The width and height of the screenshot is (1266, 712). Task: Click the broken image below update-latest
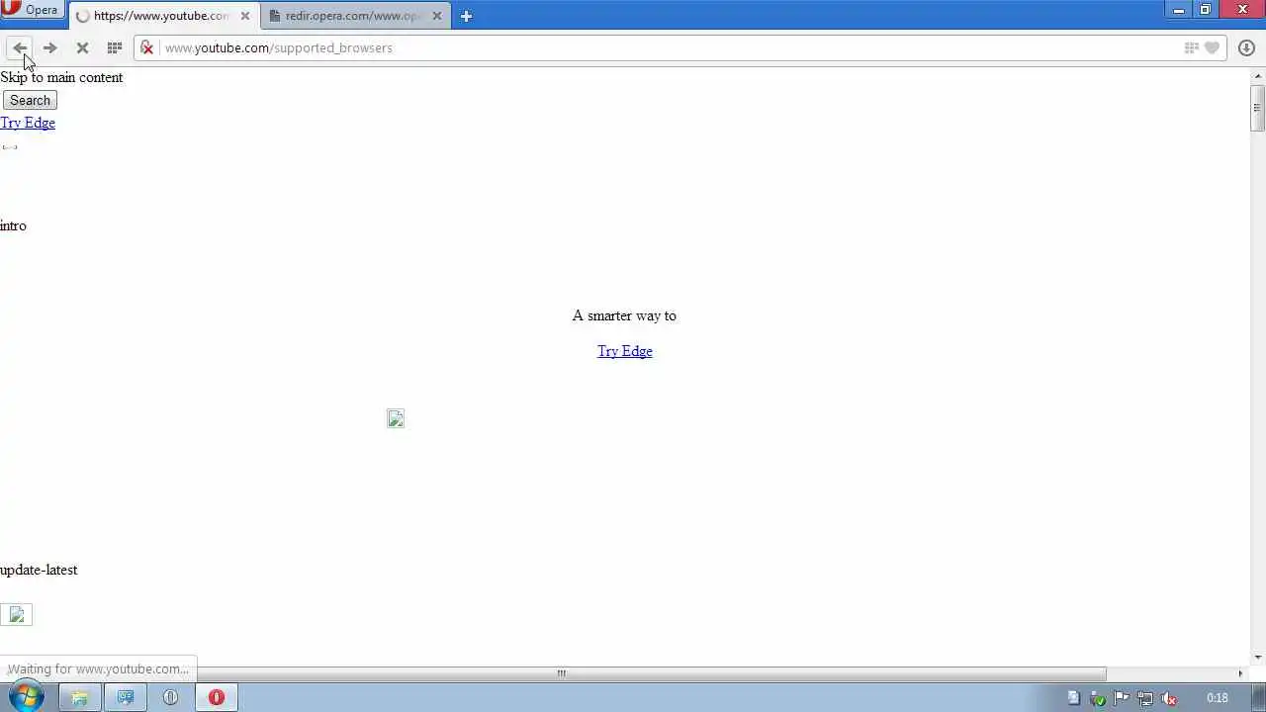coord(17,615)
